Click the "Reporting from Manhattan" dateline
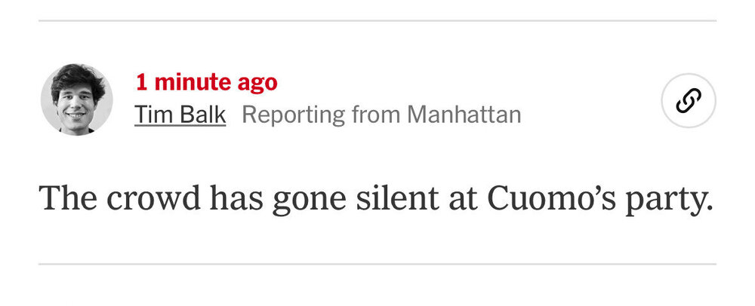This screenshot has height=306, width=755. 381,115
